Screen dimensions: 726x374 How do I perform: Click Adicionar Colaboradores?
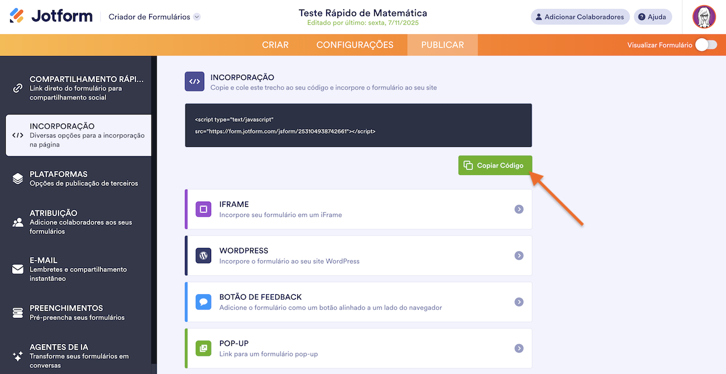(x=580, y=16)
